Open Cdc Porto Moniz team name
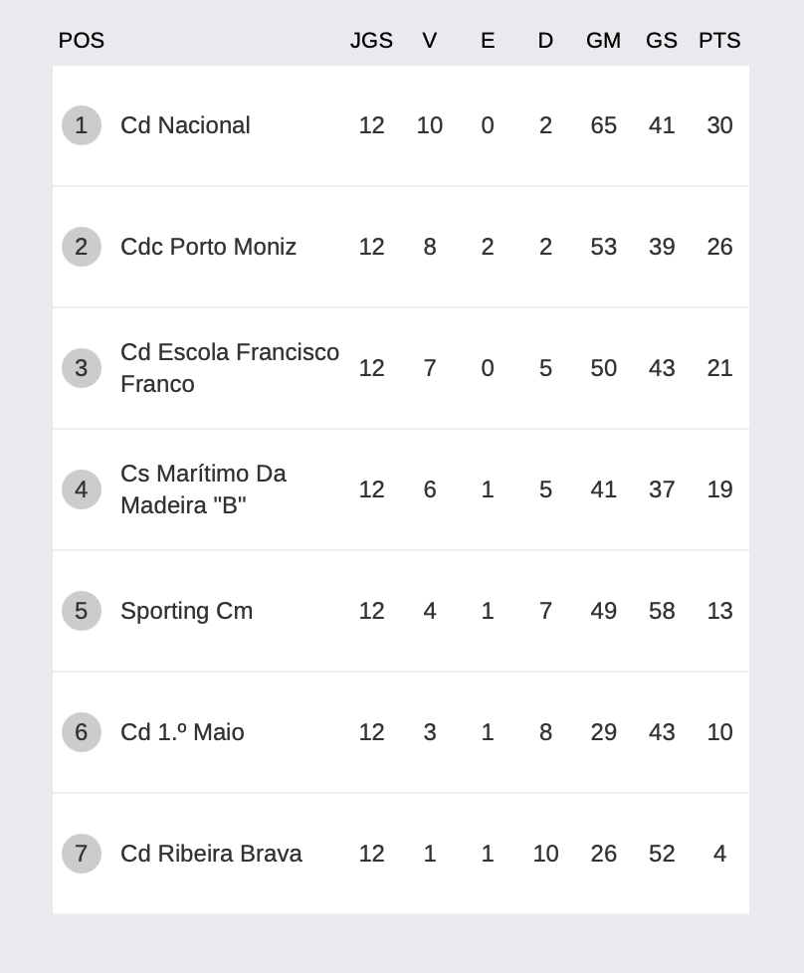 pyautogui.click(x=208, y=247)
